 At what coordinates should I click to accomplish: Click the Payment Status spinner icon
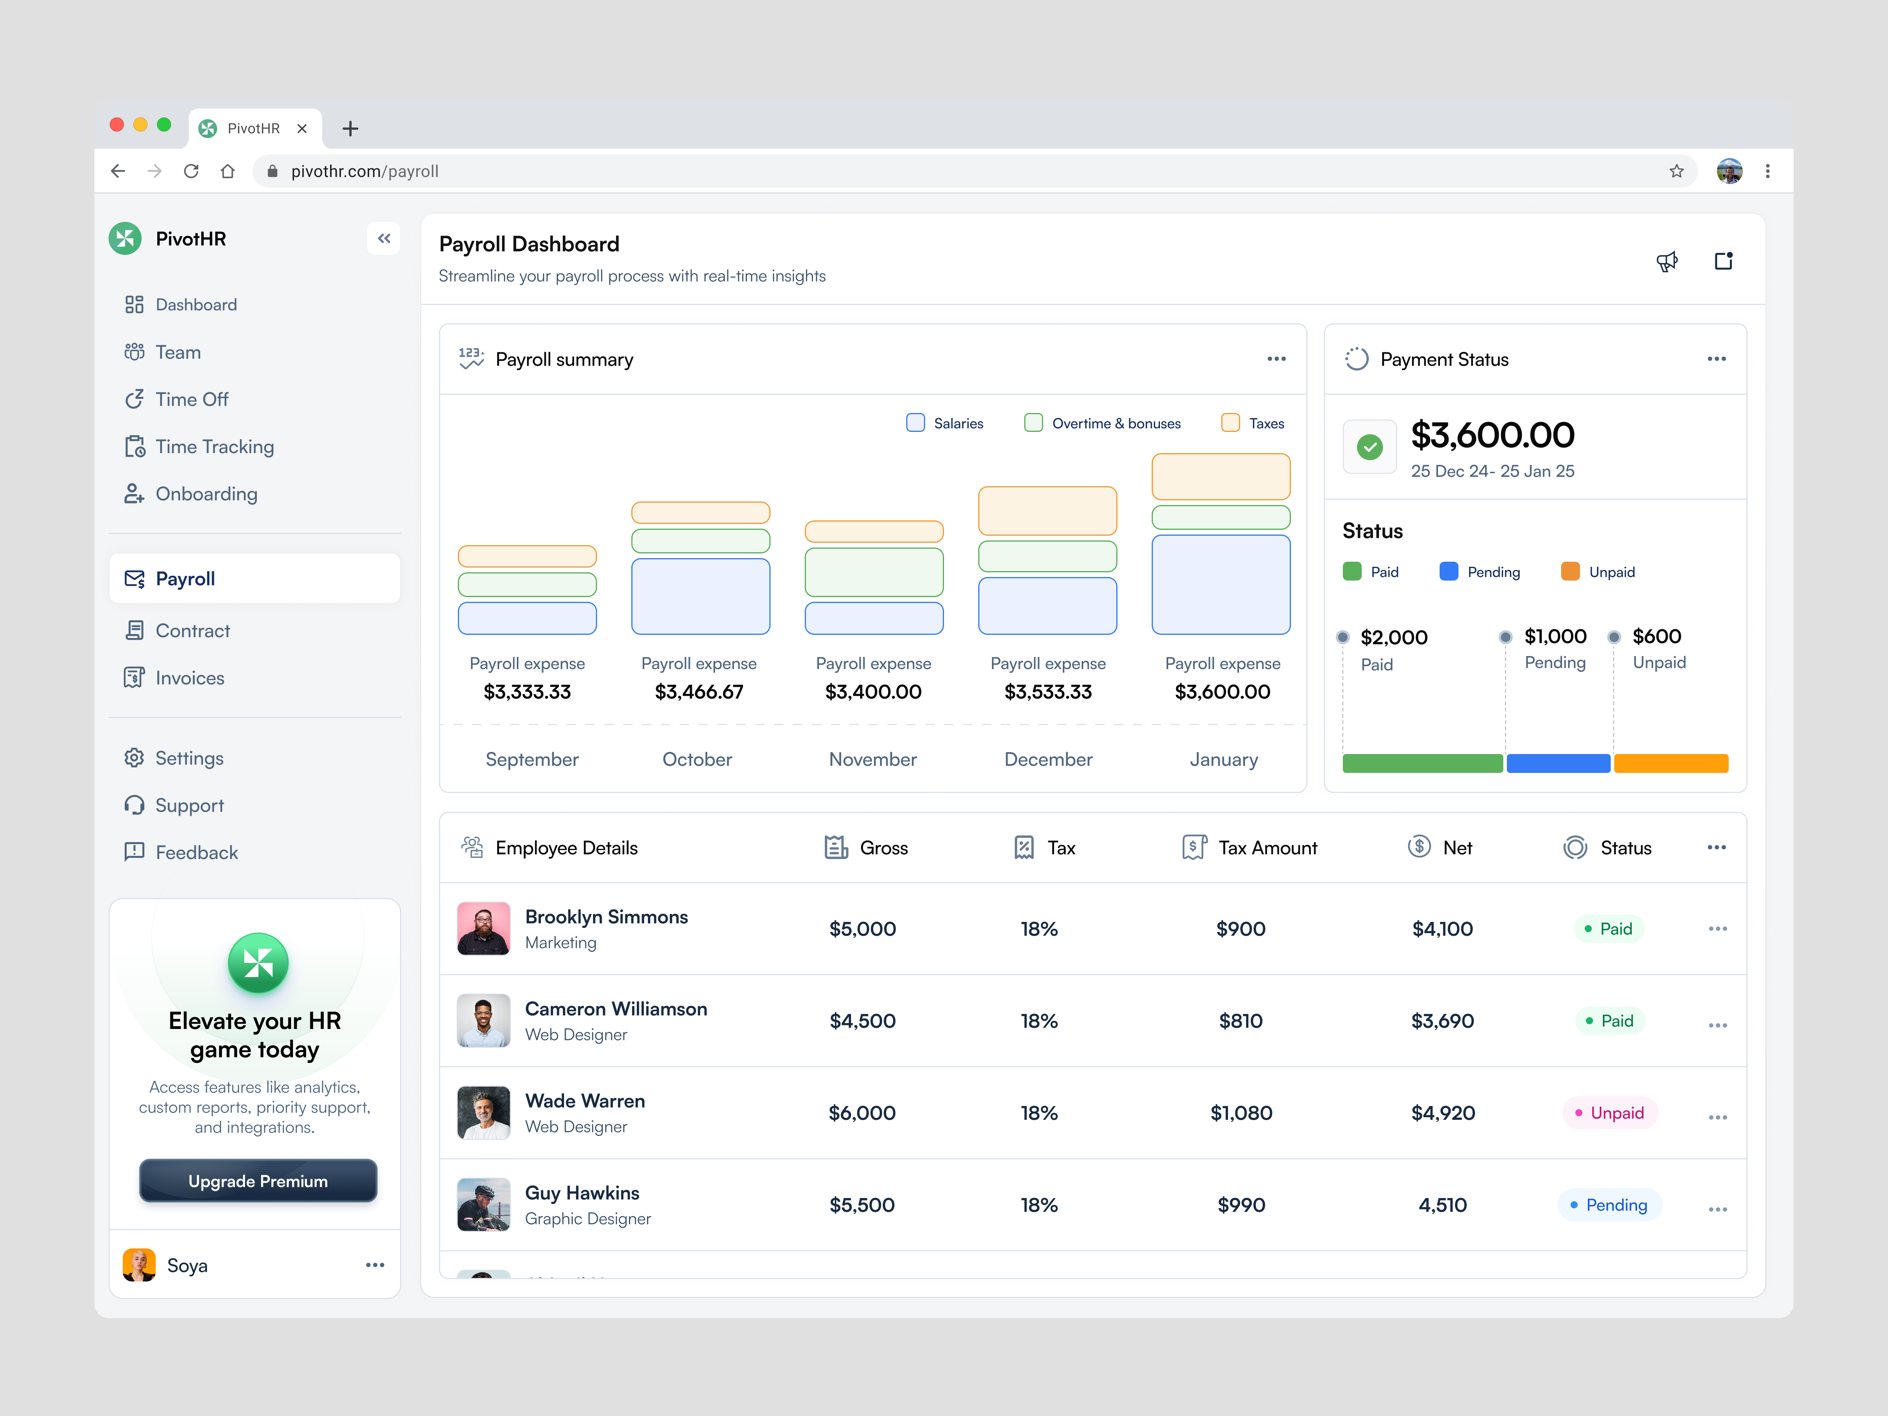[1356, 358]
